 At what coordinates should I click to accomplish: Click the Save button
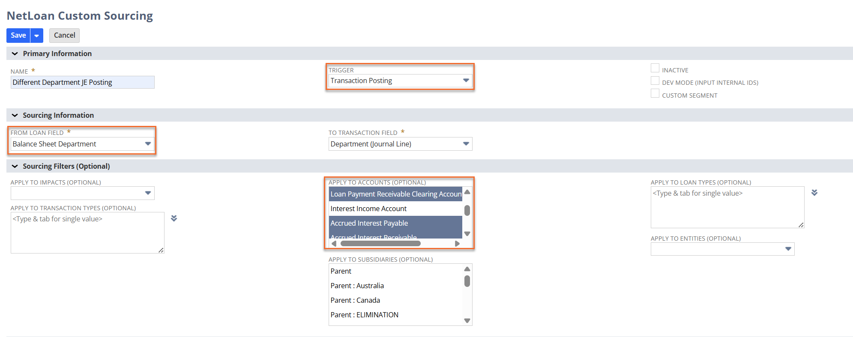tap(18, 36)
